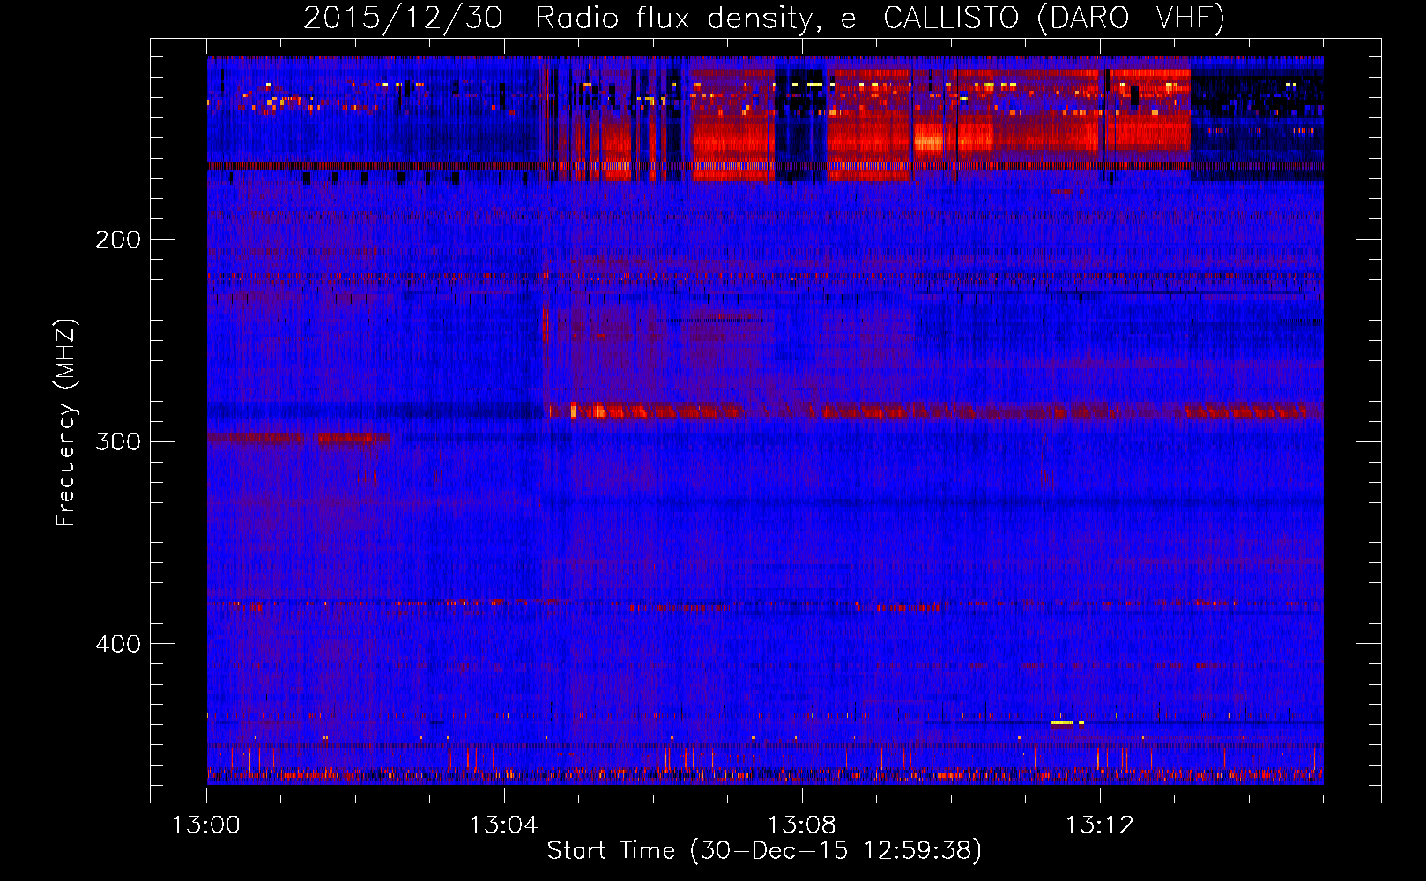The height and width of the screenshot is (881, 1426).
Task: Click the 13:12 time tick label
Action: tap(1100, 825)
